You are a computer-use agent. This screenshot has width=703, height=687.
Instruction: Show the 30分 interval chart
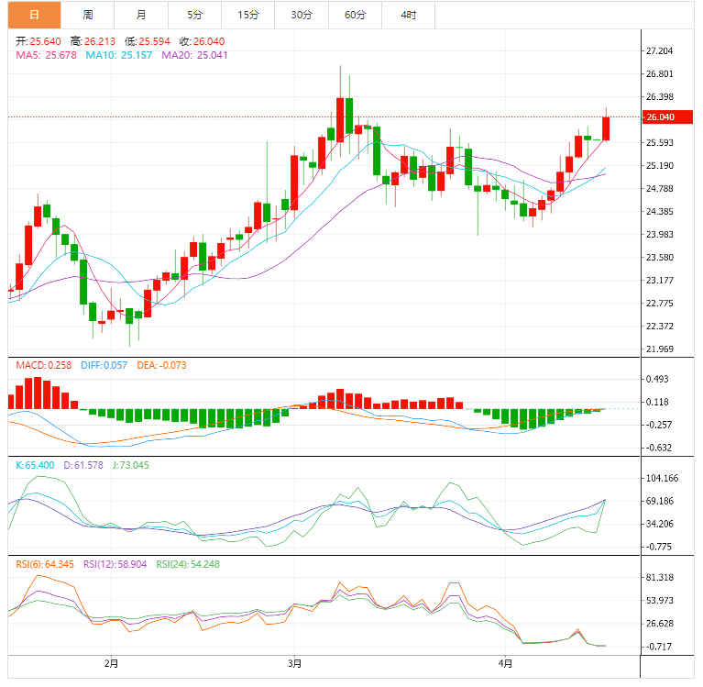[301, 15]
